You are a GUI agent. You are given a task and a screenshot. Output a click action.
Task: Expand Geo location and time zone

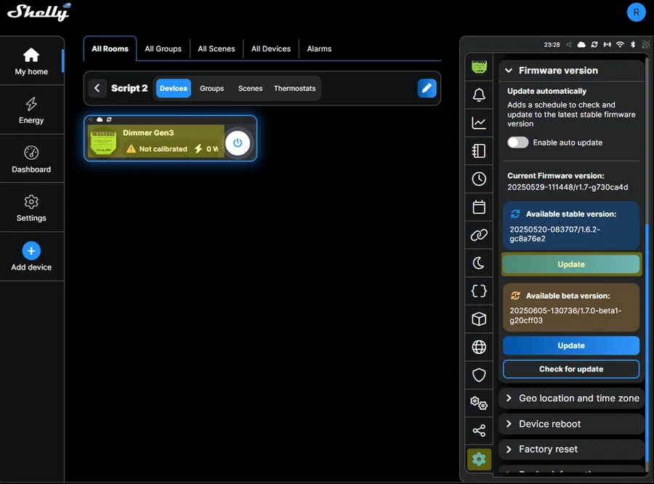571,398
